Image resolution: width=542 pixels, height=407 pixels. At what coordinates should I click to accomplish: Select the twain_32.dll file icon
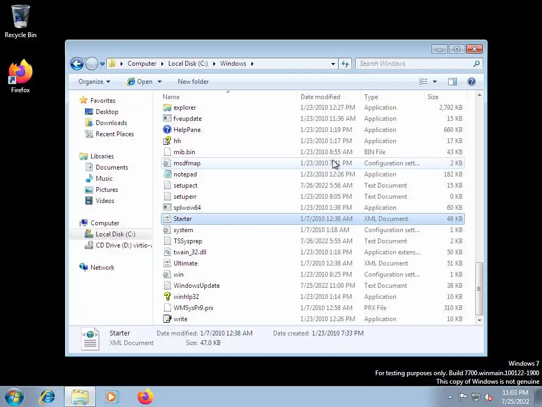(x=167, y=252)
